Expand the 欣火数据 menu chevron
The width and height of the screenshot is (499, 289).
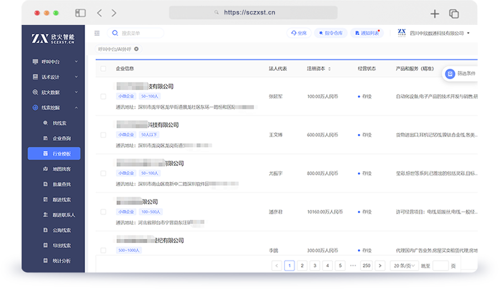76,92
